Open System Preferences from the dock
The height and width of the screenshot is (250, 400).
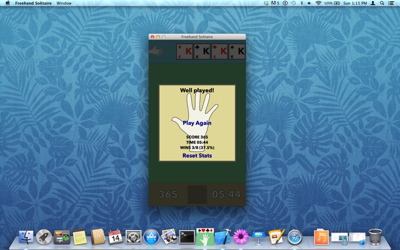(133, 236)
